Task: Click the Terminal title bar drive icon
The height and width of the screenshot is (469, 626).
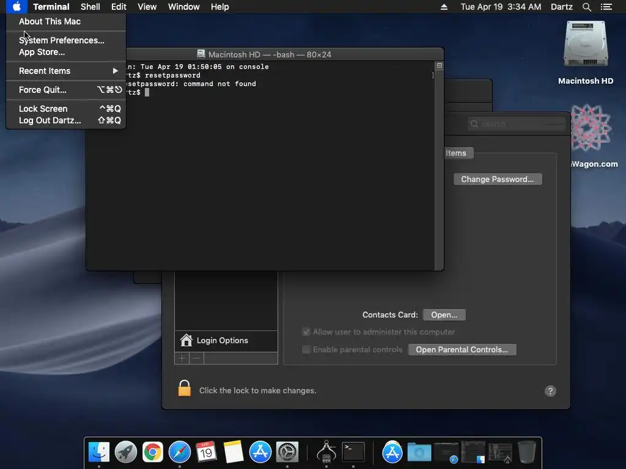Action: 201,54
